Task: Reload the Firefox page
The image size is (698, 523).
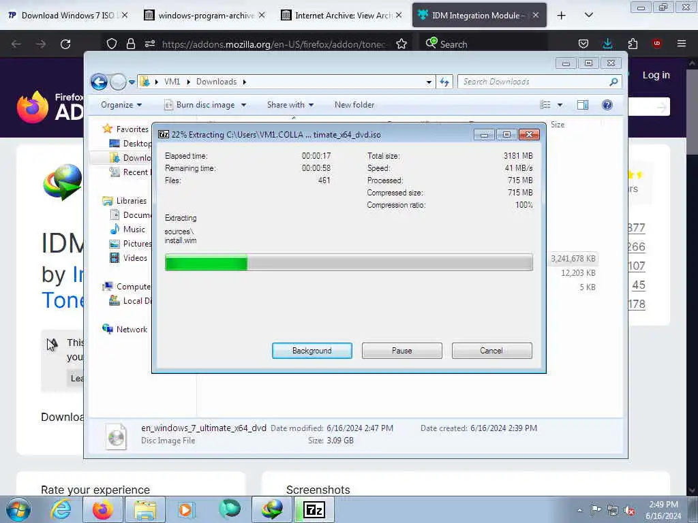Action: [x=65, y=44]
